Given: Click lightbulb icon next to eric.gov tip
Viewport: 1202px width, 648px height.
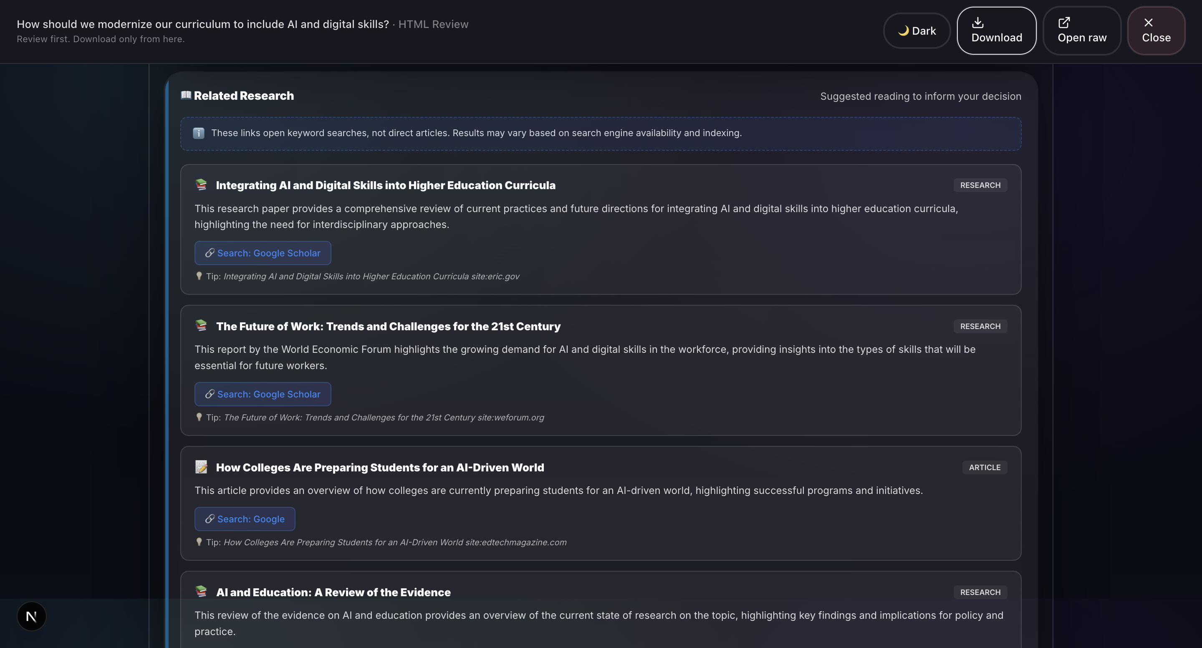Looking at the screenshot, I should [x=199, y=276].
